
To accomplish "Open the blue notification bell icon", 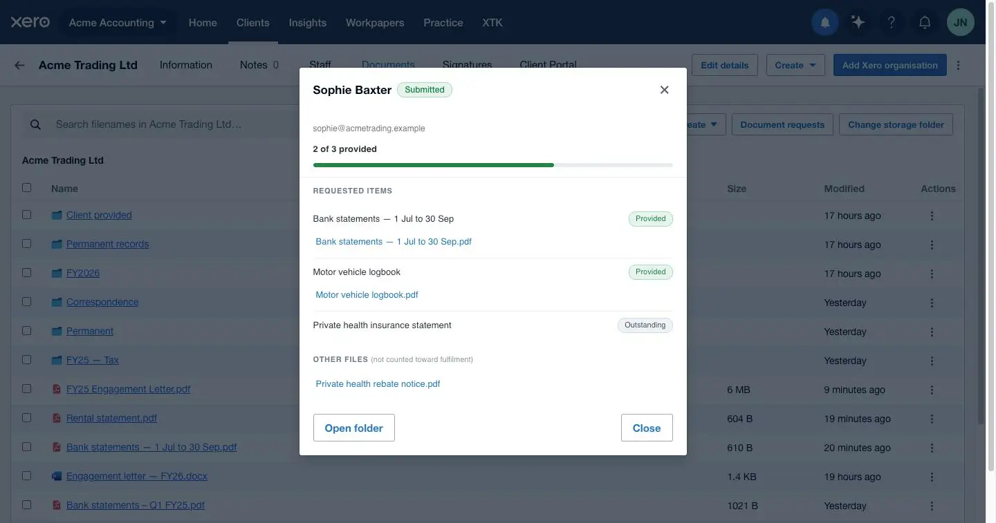I will [x=825, y=23].
